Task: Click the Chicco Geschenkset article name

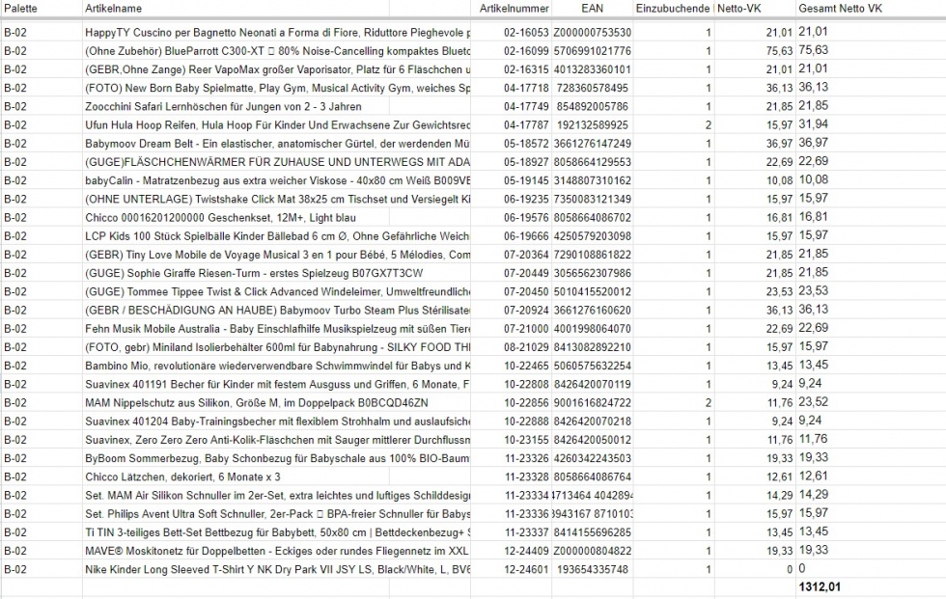Action: tap(220, 218)
